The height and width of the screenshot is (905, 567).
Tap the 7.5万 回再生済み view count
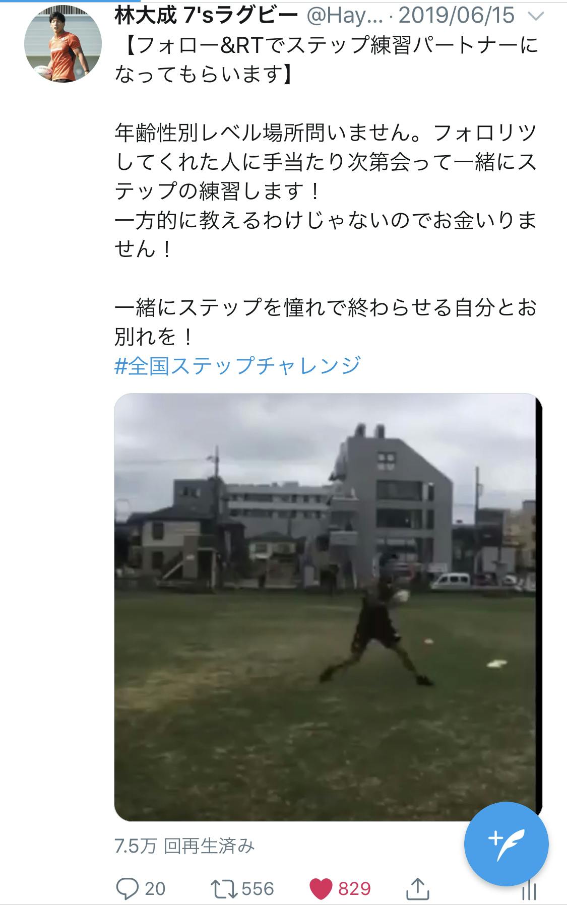point(184,846)
